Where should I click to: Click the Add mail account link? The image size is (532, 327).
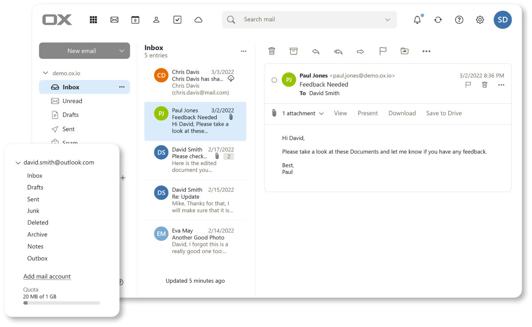(x=47, y=277)
